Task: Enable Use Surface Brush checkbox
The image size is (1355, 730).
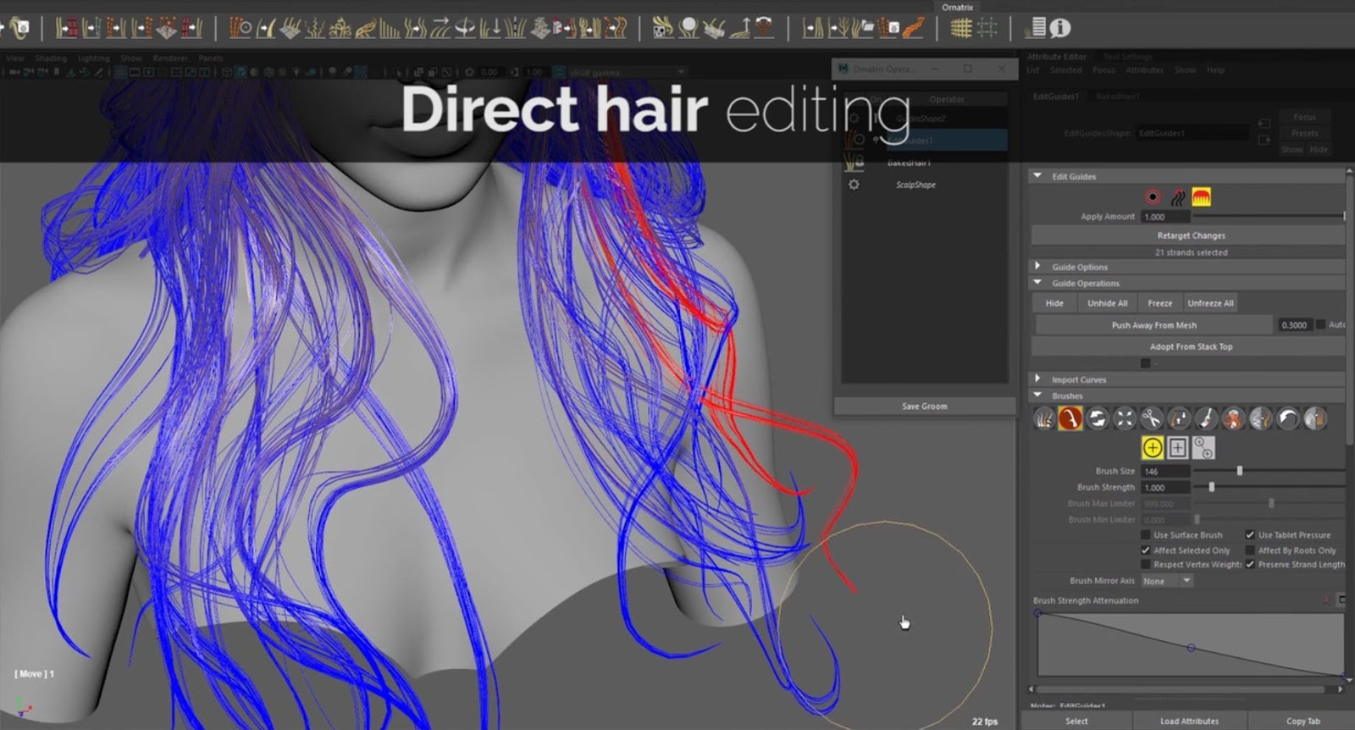Action: coord(1146,535)
